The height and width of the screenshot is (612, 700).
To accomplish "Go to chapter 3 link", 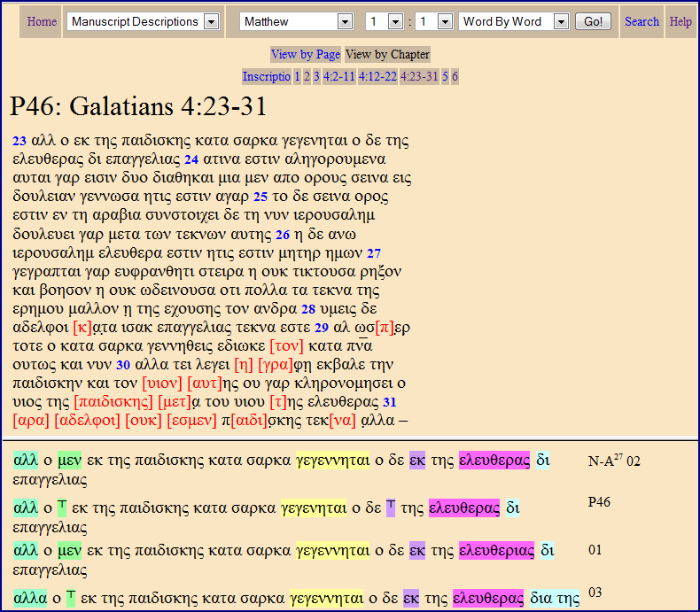I will pyautogui.click(x=316, y=77).
